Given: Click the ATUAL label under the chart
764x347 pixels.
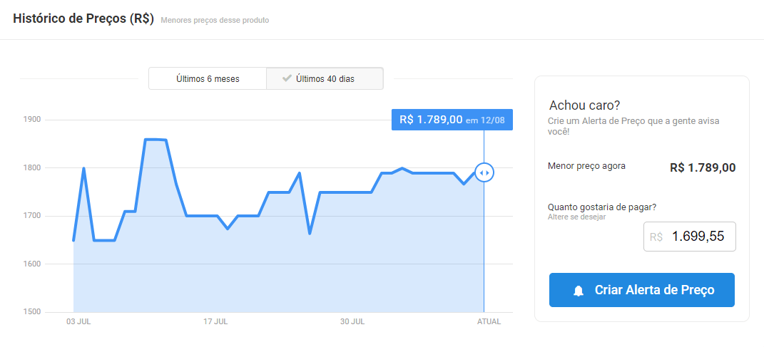Looking at the screenshot, I should [489, 322].
